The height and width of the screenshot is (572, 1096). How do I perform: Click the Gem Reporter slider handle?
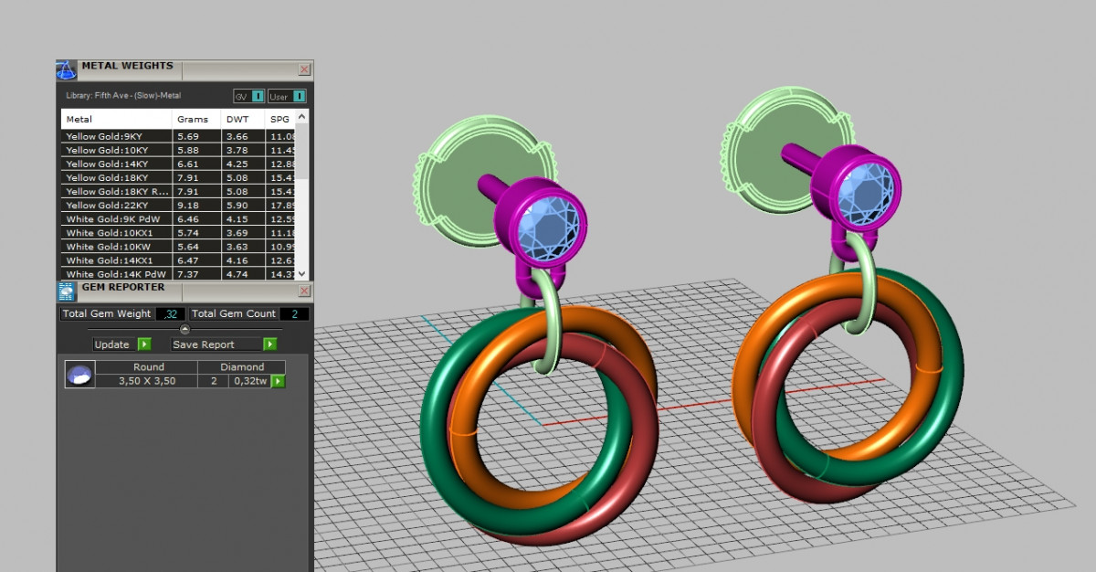[184, 329]
